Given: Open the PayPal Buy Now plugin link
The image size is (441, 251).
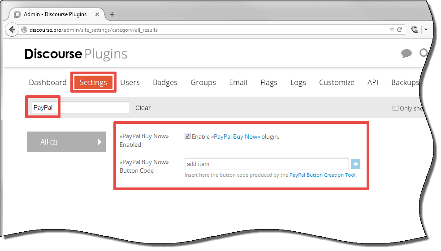Looking at the screenshot, I should (x=236, y=137).
